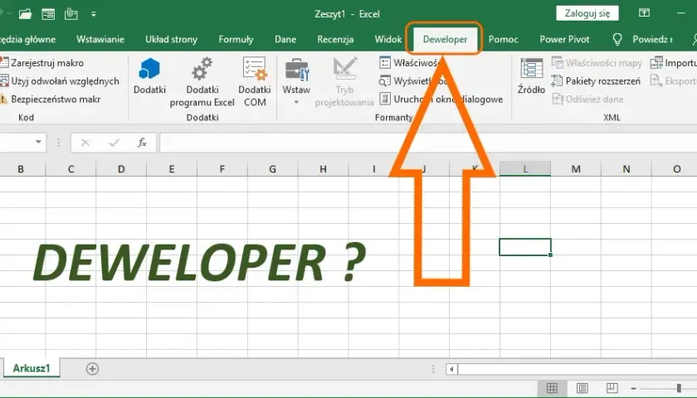
Task: Open the Formuły ribbon tab
Action: (236, 39)
